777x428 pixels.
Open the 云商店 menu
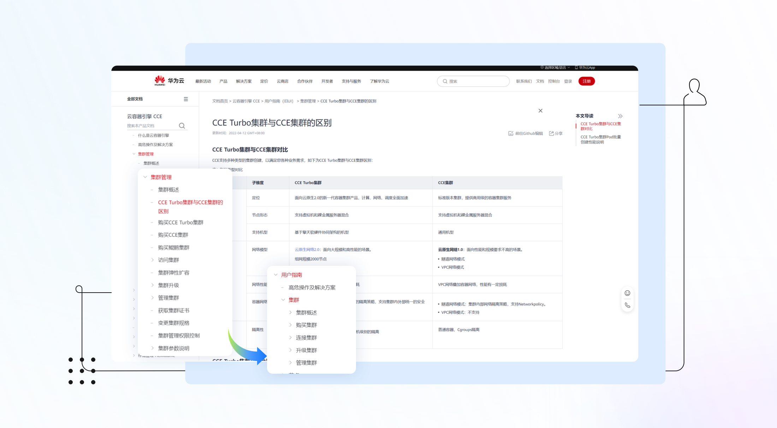click(283, 81)
